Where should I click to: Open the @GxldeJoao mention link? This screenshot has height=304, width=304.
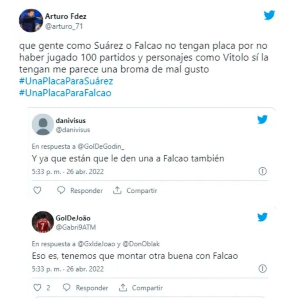[x=97, y=244]
